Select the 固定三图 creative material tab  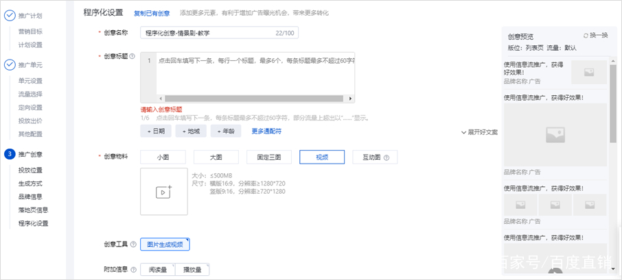click(268, 157)
